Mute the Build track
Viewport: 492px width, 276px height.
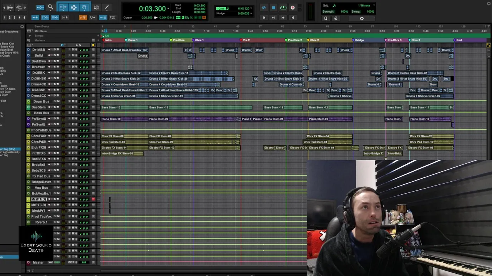58,55
